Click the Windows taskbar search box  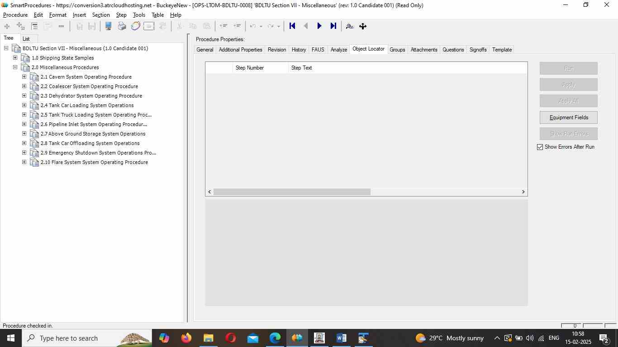[87, 338]
